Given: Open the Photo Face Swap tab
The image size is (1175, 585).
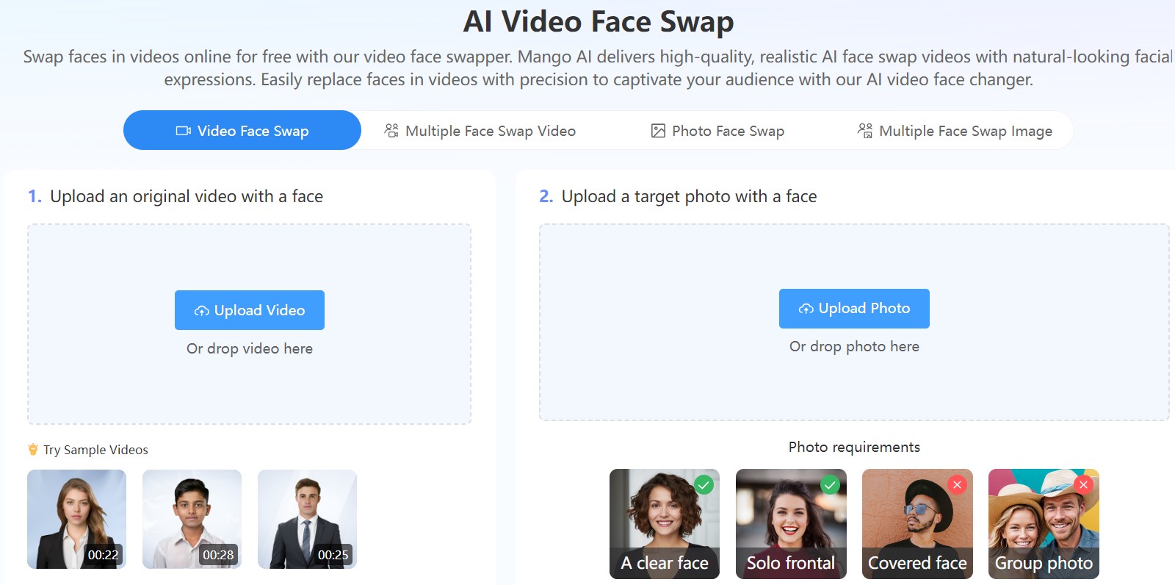Looking at the screenshot, I should coord(717,131).
